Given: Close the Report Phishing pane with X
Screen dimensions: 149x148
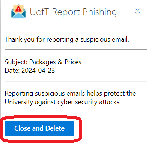Looking at the screenshot, I should [x=138, y=11].
